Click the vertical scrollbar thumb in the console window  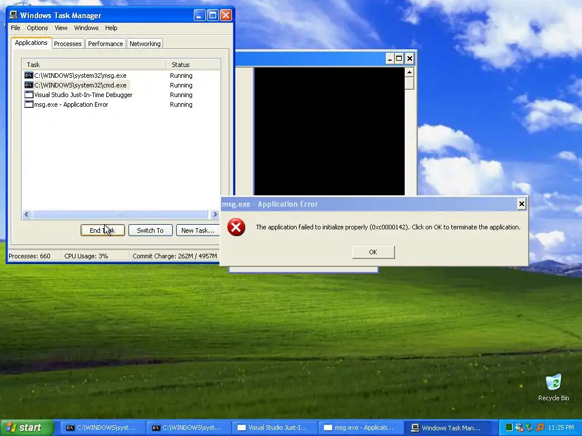tap(409, 83)
